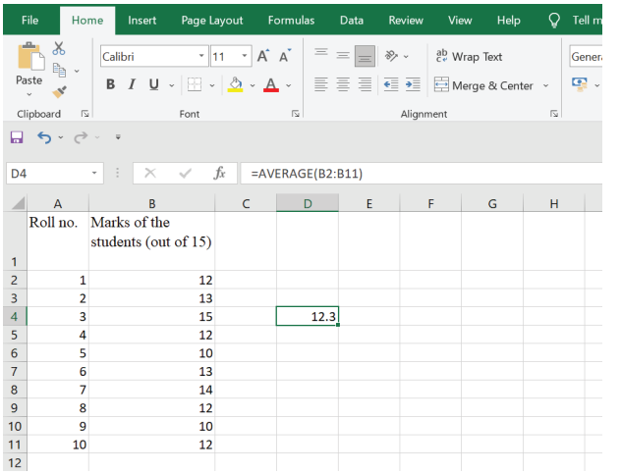Image resolution: width=621 pixels, height=473 pixels.
Task: Select cell B4 containing 15
Action: pyautogui.click(x=151, y=316)
